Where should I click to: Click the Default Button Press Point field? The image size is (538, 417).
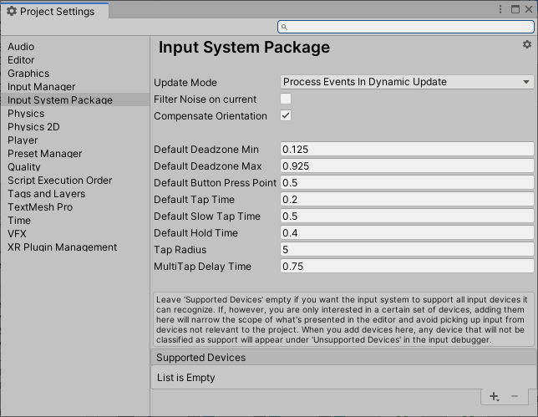coord(407,183)
